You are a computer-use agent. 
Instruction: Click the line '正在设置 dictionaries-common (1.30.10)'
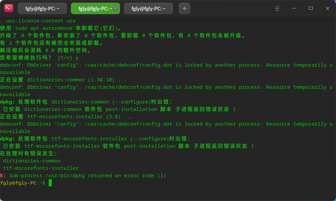tap(64, 80)
